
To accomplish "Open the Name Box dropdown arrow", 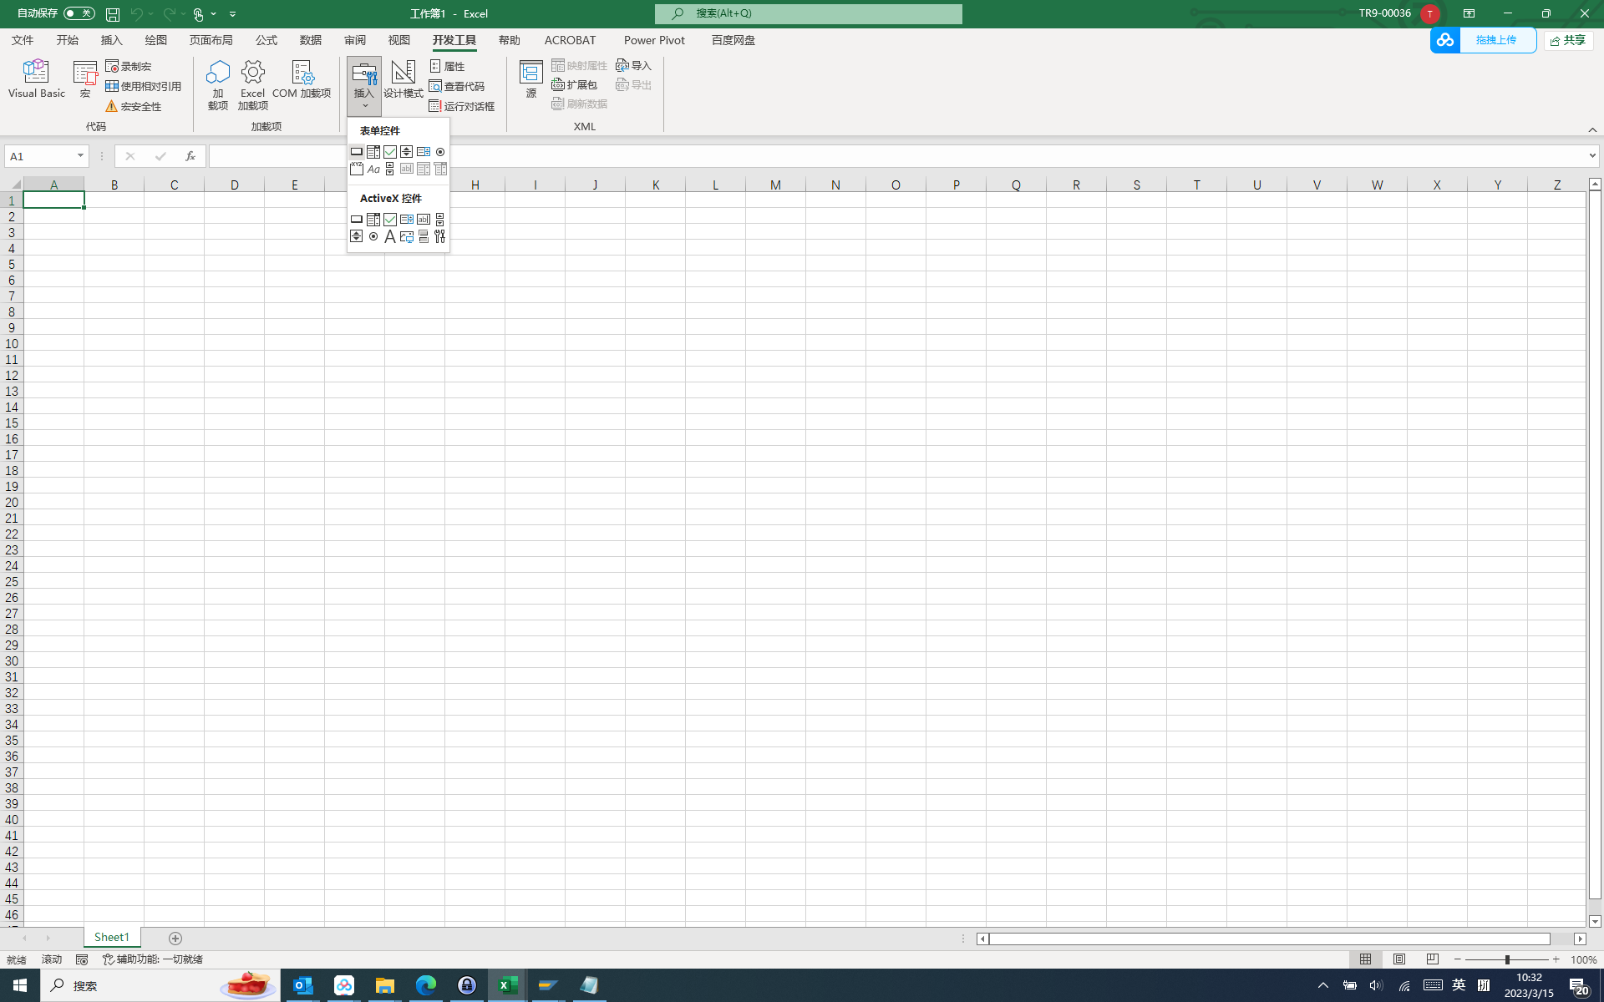I will point(80,156).
